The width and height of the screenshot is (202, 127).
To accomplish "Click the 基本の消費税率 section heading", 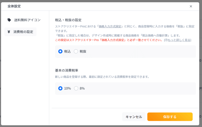I will pyautogui.click(x=67, y=71).
